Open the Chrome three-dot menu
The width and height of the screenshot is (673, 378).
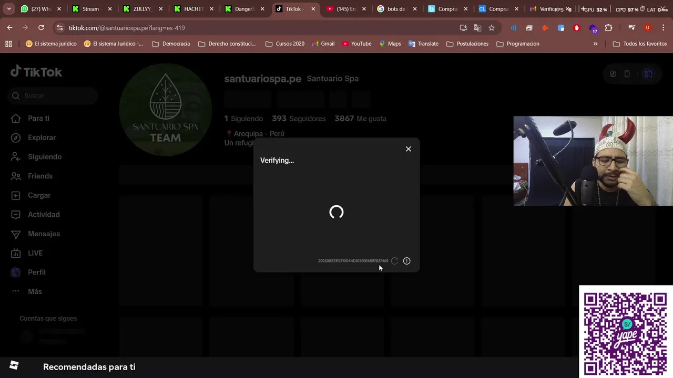[x=664, y=28]
